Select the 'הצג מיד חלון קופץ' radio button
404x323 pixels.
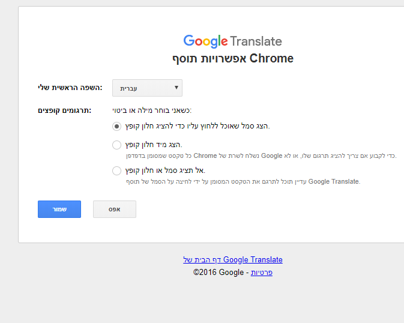coord(116,145)
